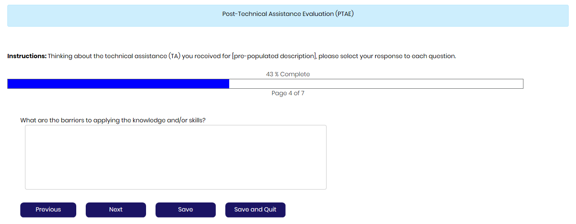Click the Previous button
The width and height of the screenshot is (576, 224).
click(x=48, y=210)
